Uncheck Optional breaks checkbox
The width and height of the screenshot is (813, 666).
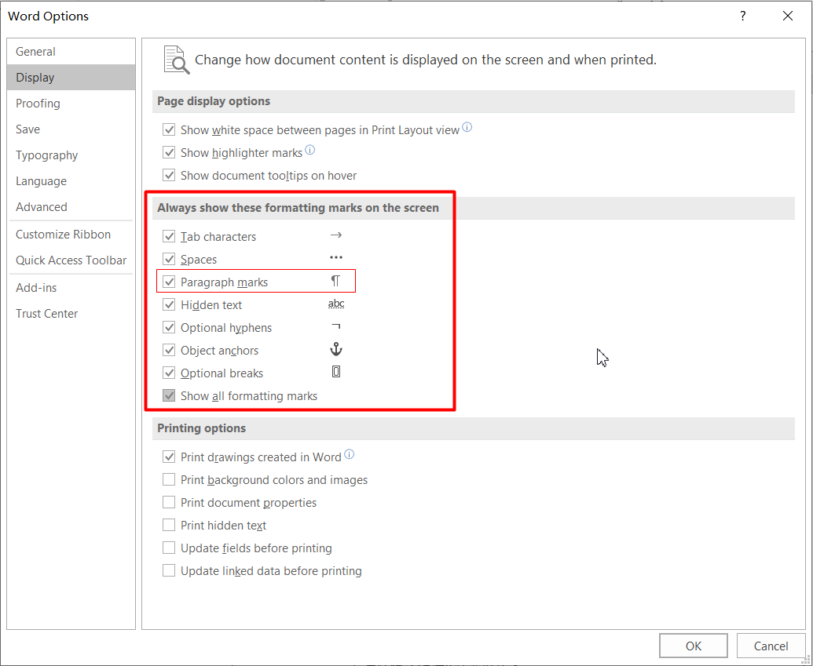click(x=169, y=373)
